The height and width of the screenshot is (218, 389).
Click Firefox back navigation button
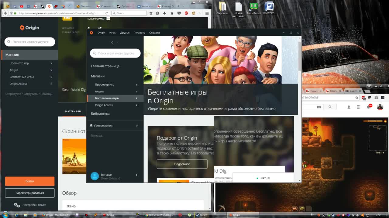6,13
